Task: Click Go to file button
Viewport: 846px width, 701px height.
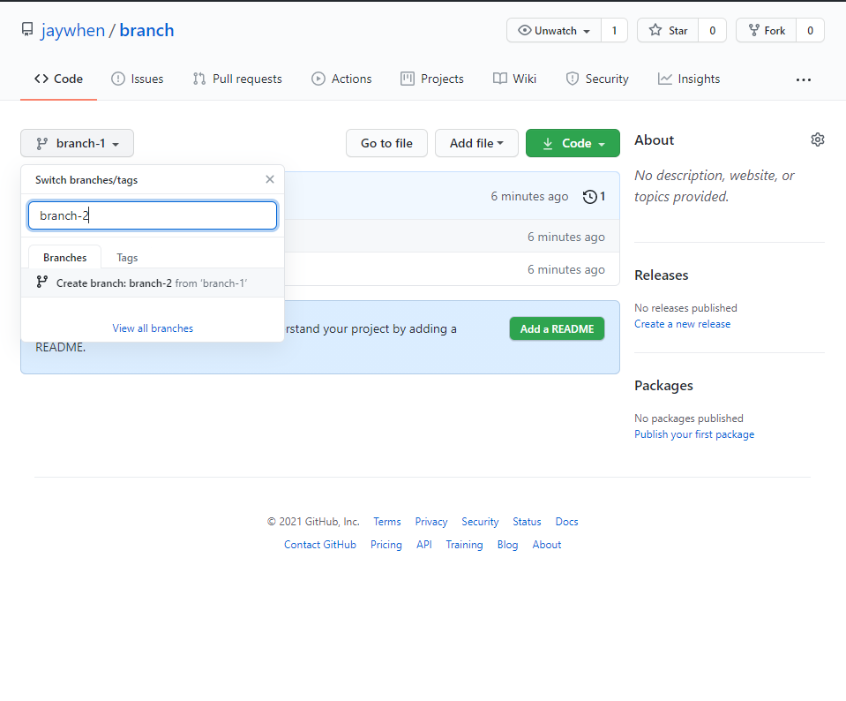Action: (x=386, y=143)
